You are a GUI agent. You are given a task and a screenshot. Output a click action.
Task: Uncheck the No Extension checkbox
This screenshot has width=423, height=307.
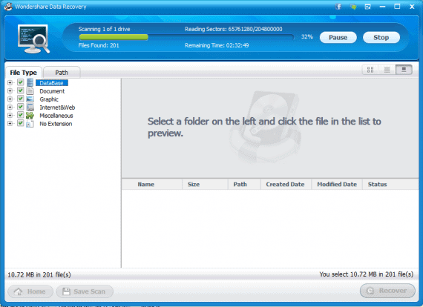tap(21, 123)
